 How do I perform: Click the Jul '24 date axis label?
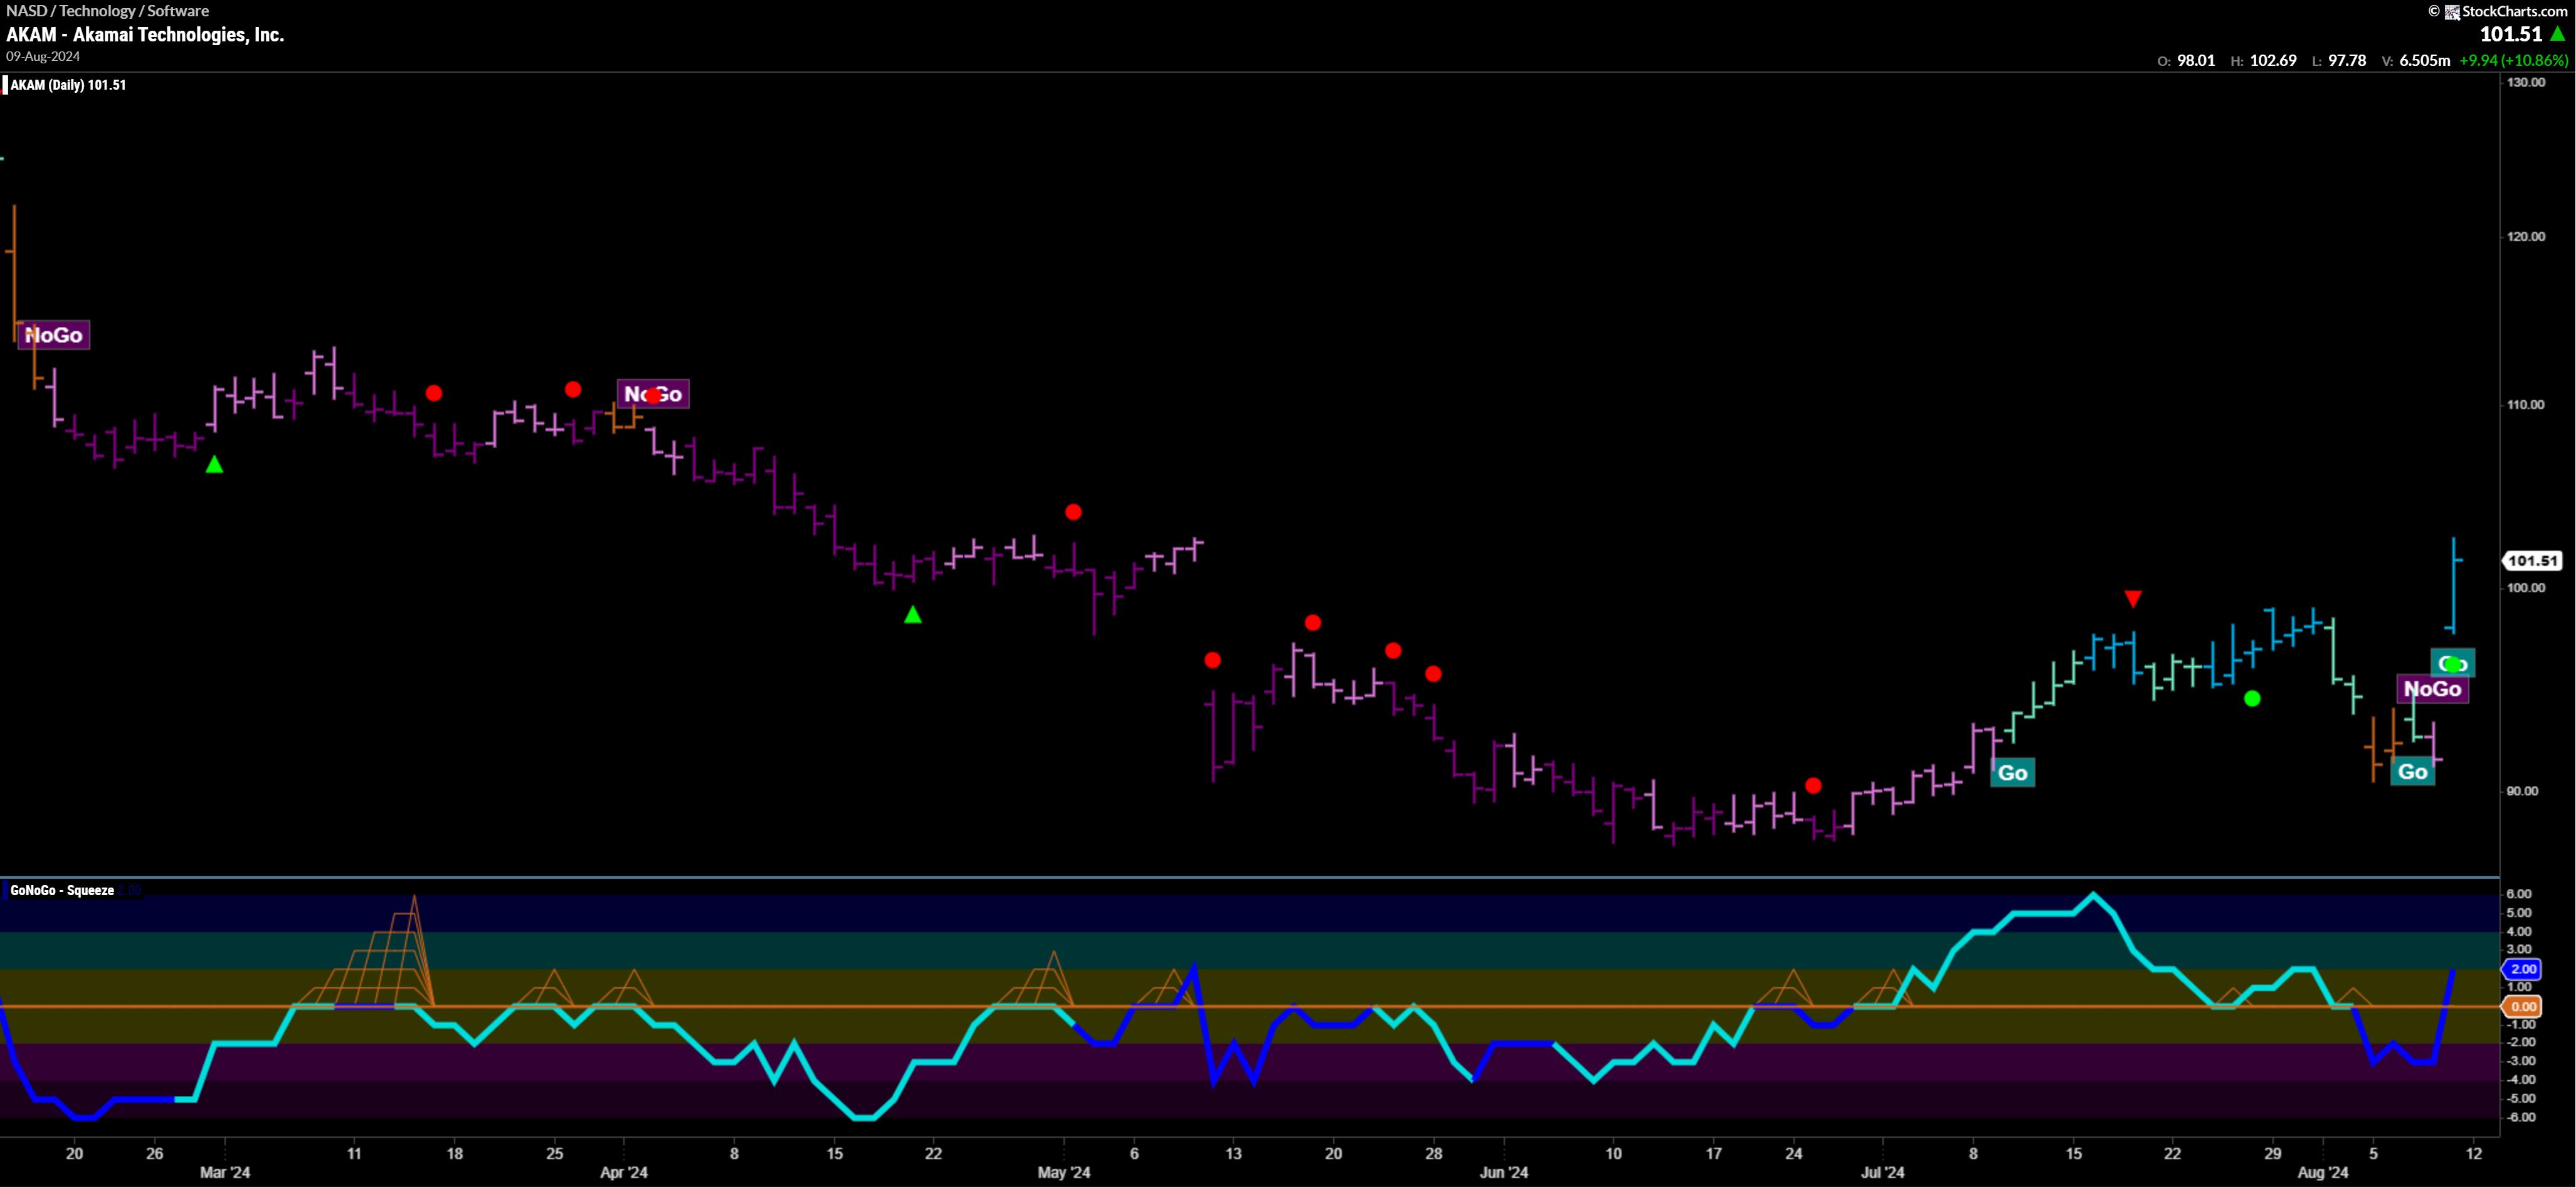pyautogui.click(x=1882, y=1172)
